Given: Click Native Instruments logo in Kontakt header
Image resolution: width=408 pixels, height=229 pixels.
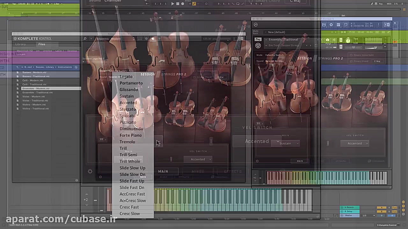Looking at the screenshot, I should [387, 24].
